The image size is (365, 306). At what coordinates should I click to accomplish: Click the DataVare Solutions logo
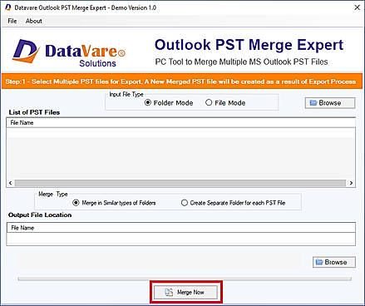pos(69,52)
